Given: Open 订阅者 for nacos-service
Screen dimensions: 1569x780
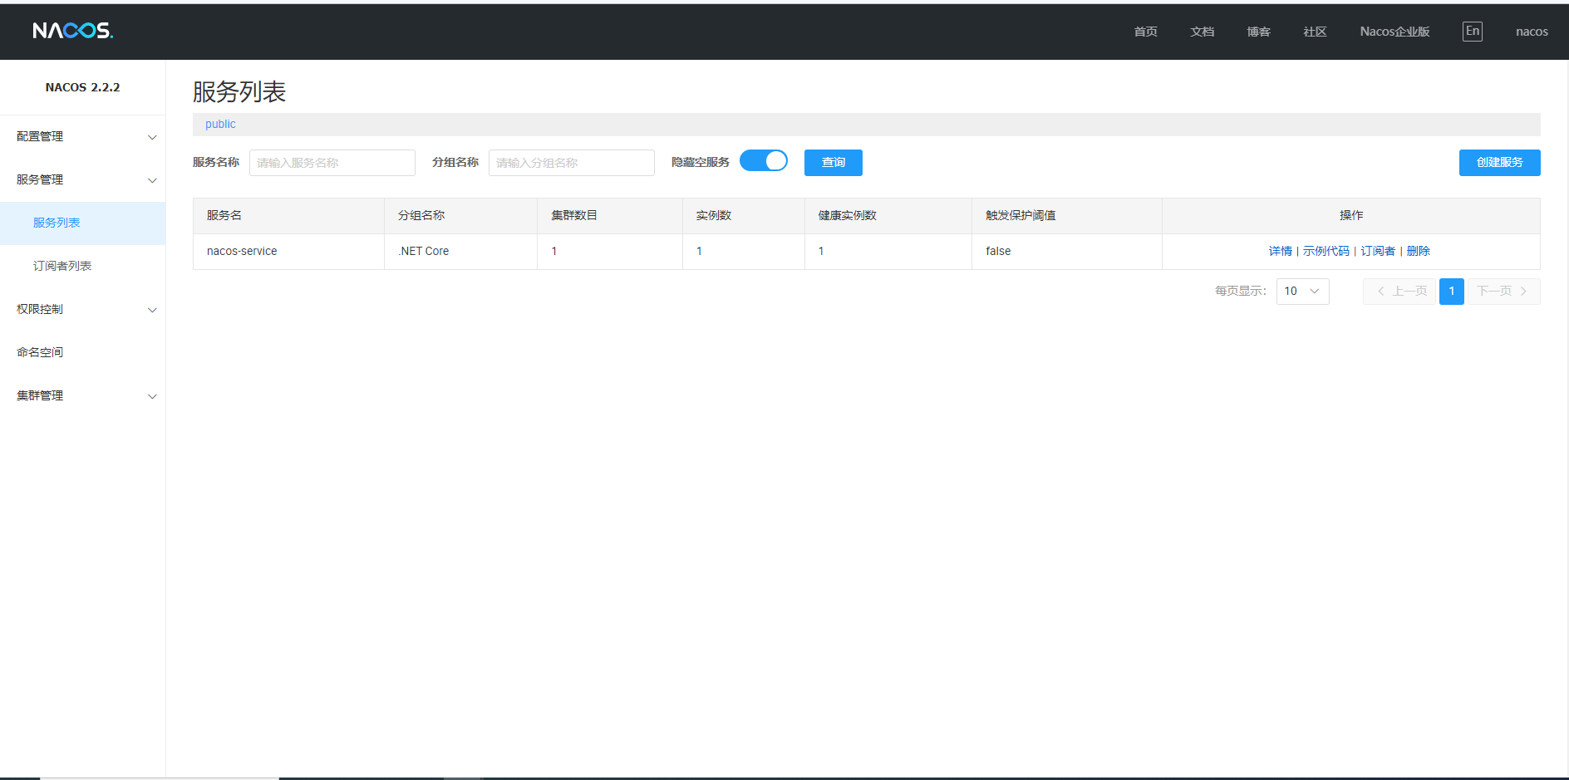Looking at the screenshot, I should (x=1377, y=251).
